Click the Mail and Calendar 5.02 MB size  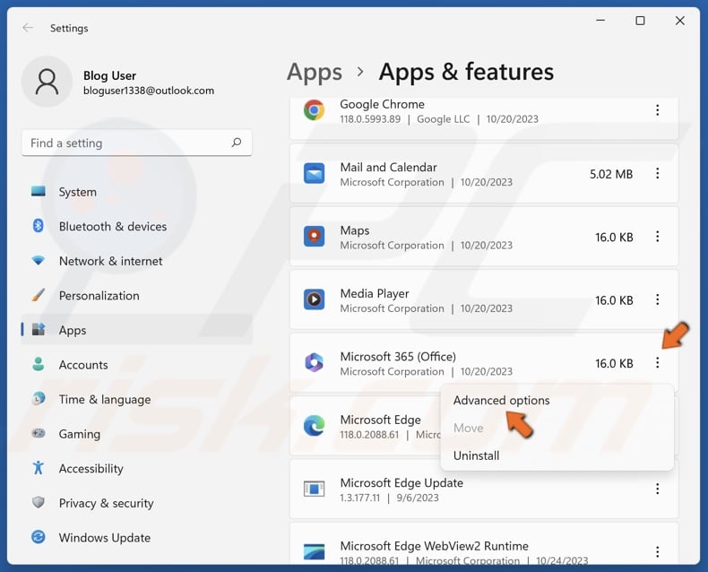coord(611,174)
